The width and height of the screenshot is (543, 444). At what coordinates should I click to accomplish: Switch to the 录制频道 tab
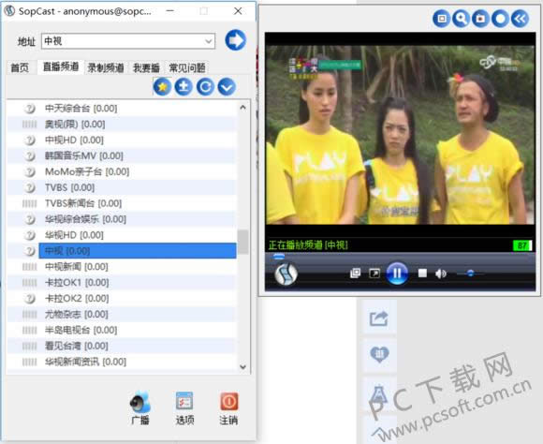[106, 67]
